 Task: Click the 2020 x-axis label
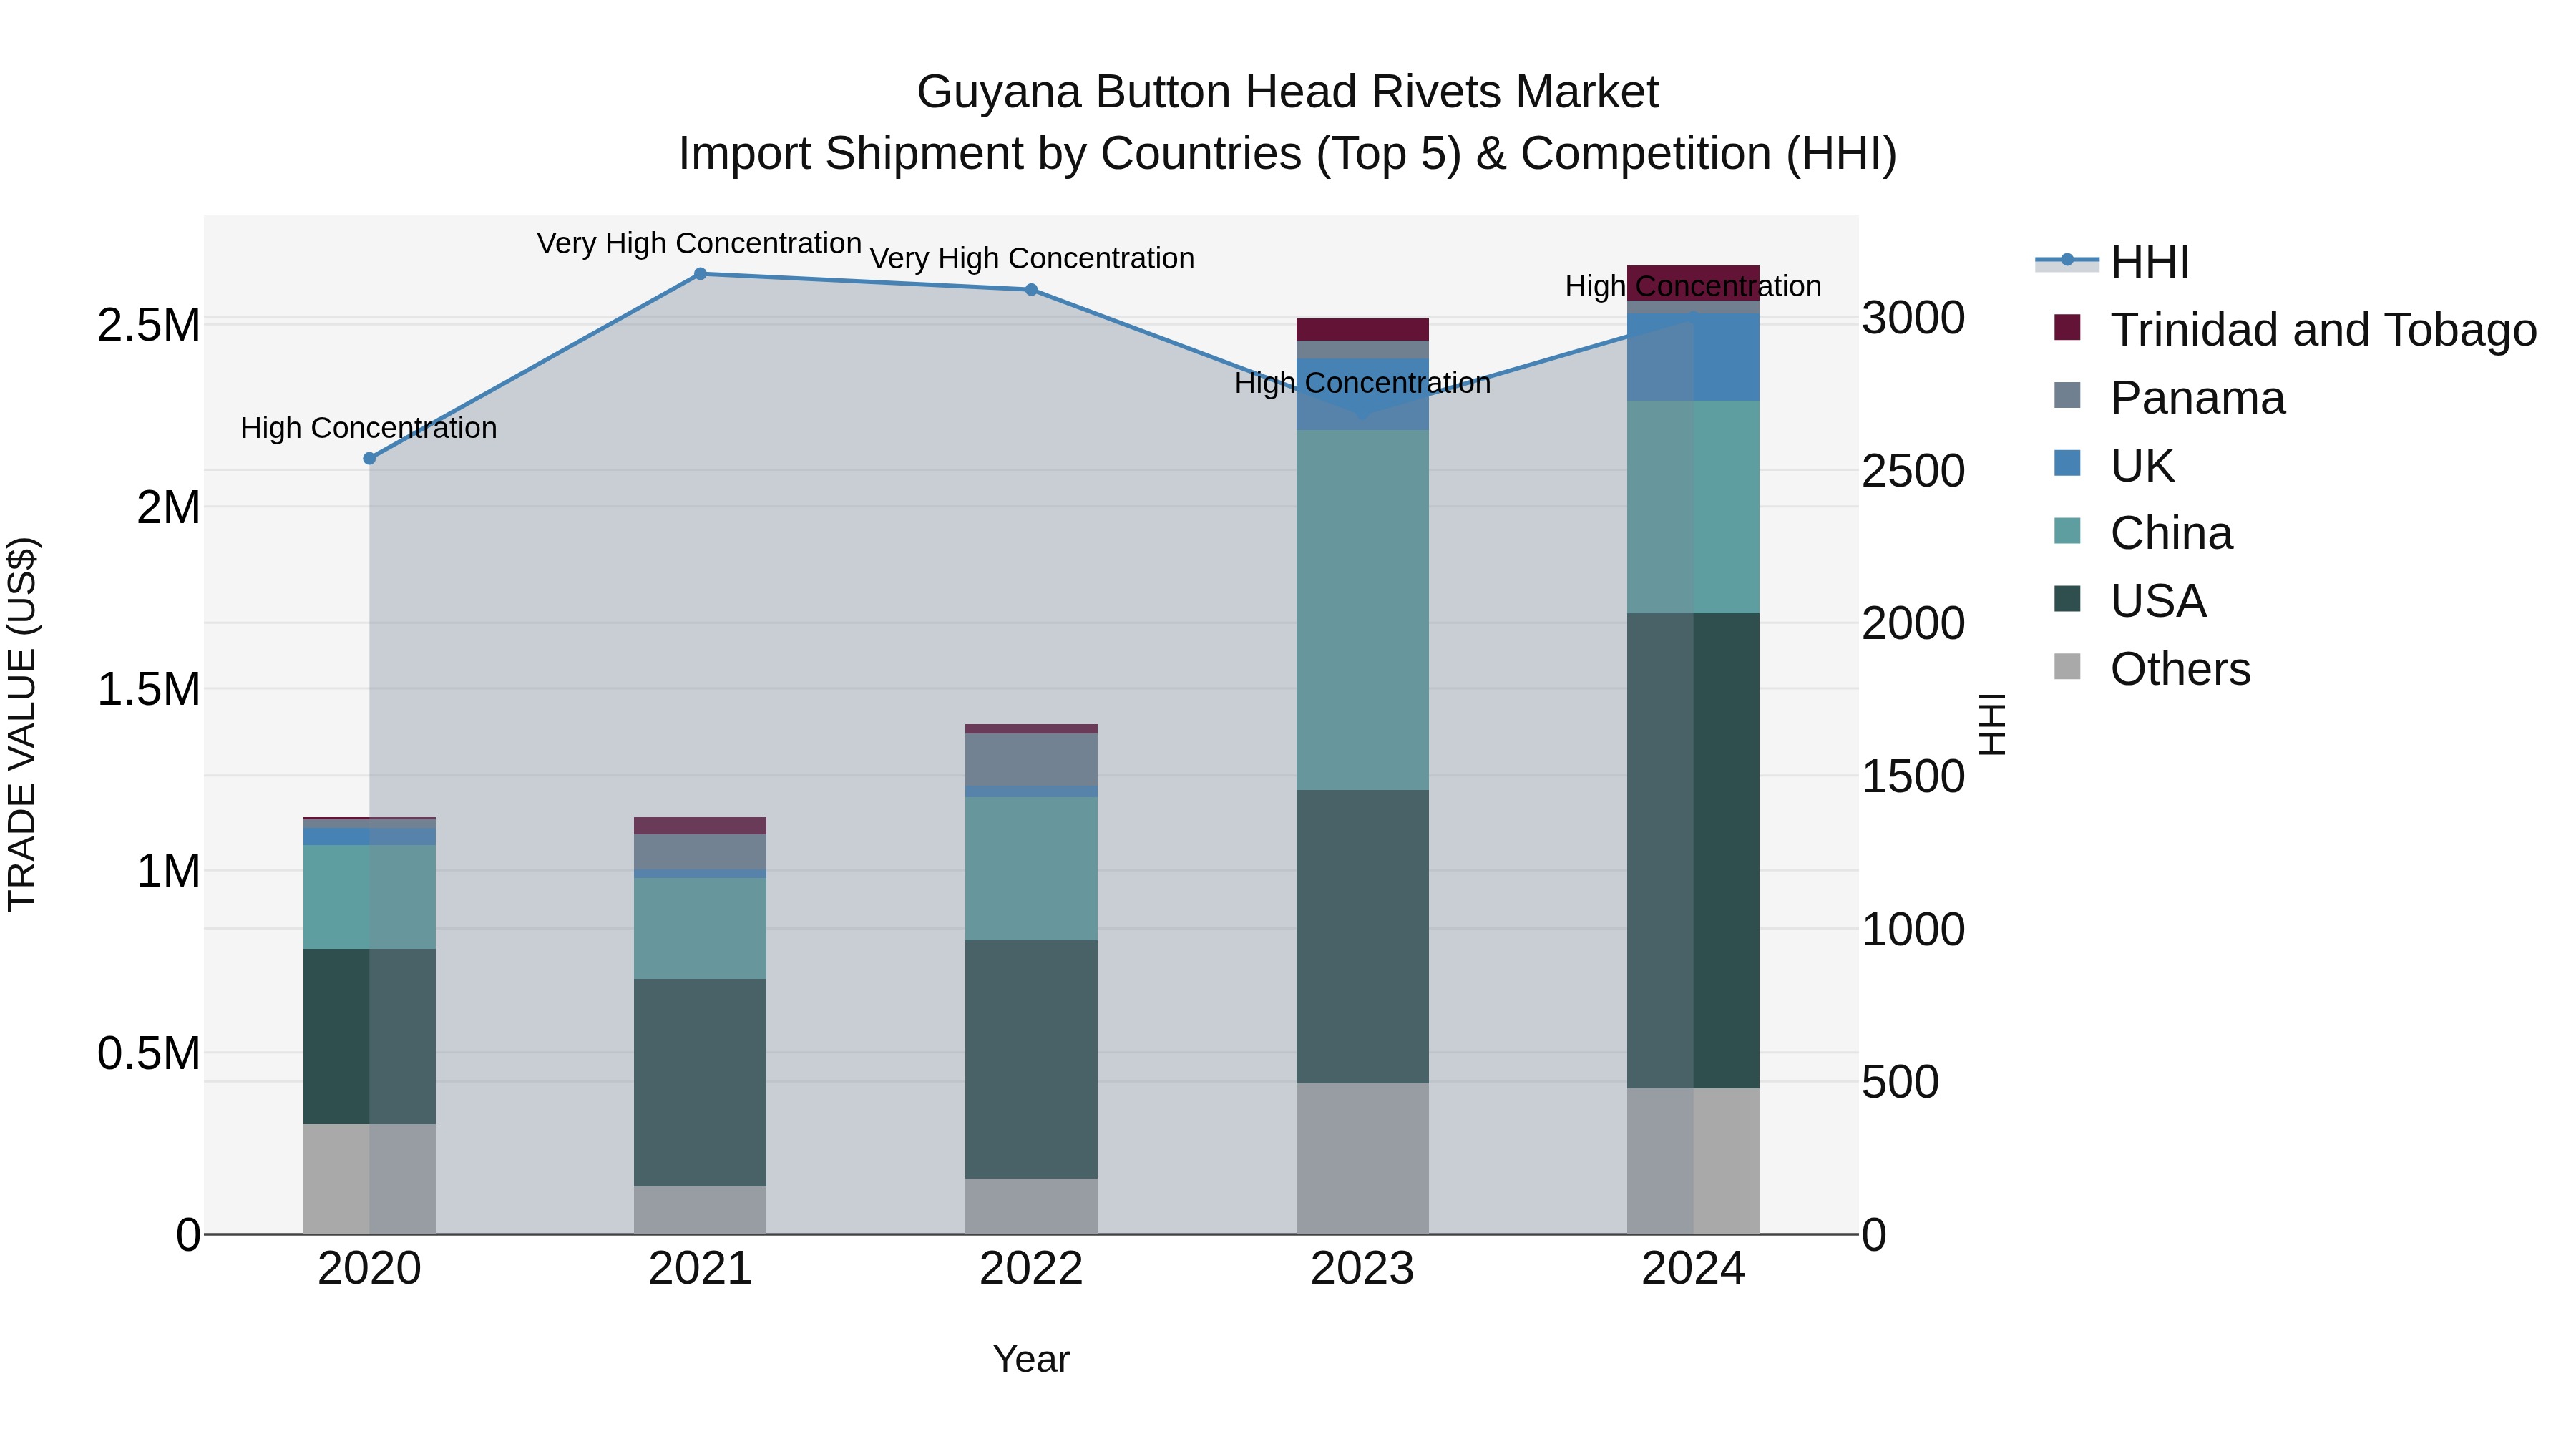[369, 1269]
